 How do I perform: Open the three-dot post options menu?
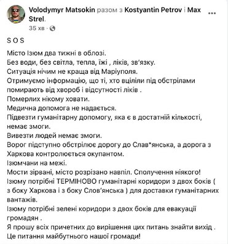tap(212, 14)
